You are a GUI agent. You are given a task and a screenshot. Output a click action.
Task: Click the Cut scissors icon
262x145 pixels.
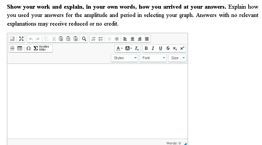click(54, 39)
